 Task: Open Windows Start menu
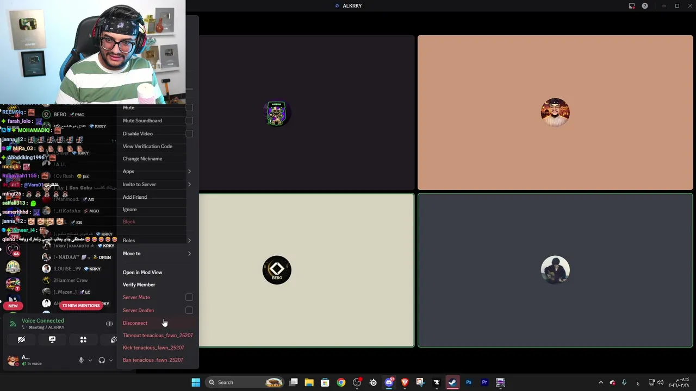196,382
